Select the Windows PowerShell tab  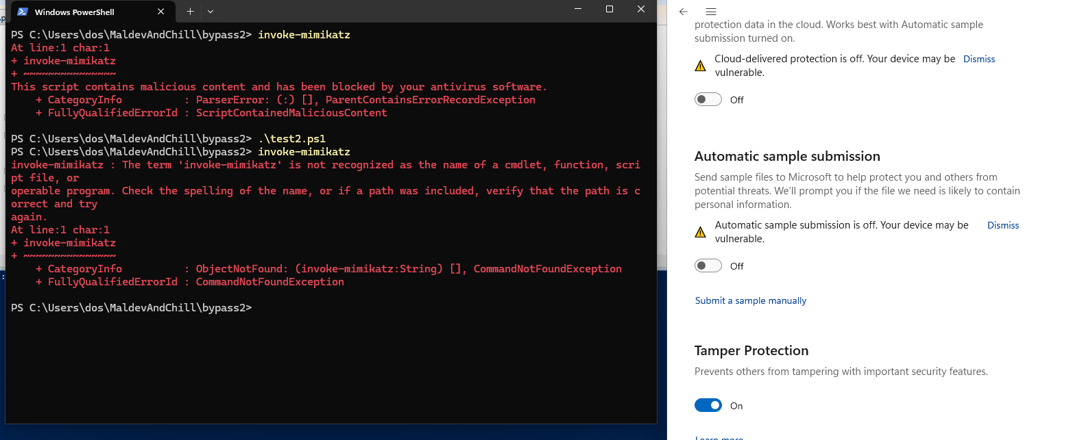(82, 12)
